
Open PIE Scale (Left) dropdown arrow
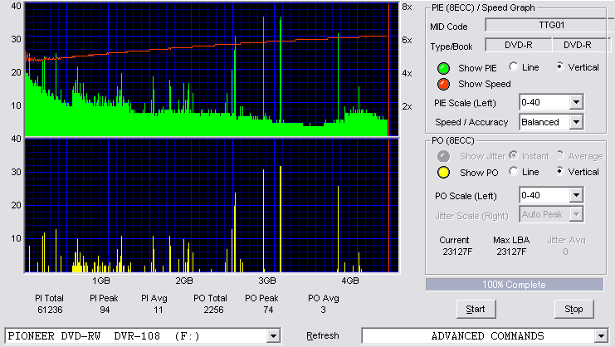point(576,102)
